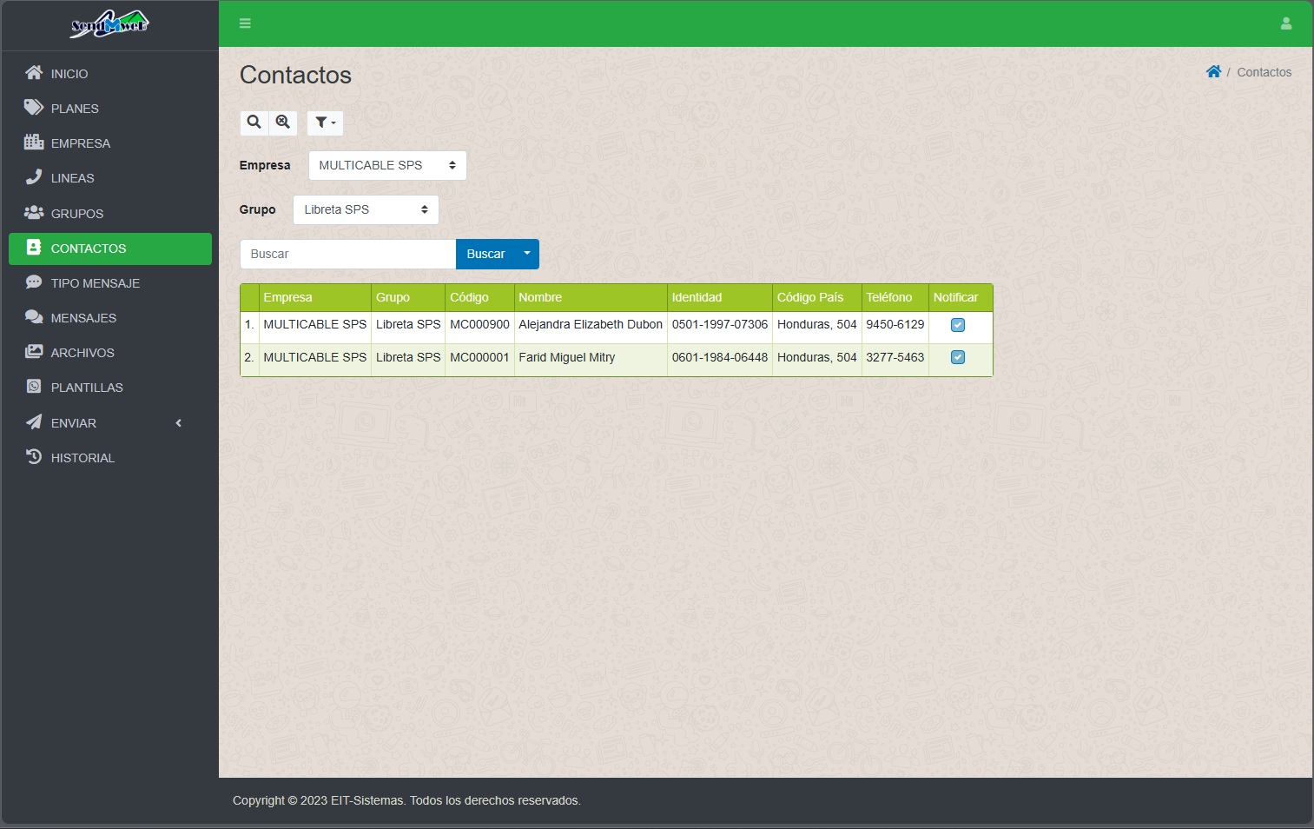Click the home breadcrumb icon
This screenshot has height=829, width=1314.
[1213, 72]
